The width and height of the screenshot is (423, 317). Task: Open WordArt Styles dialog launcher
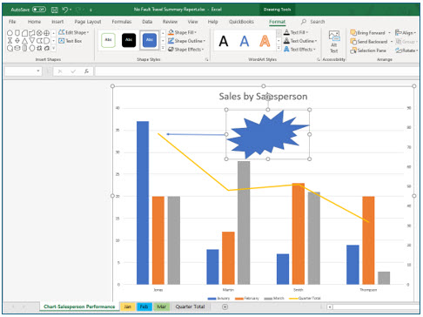[x=319, y=59]
